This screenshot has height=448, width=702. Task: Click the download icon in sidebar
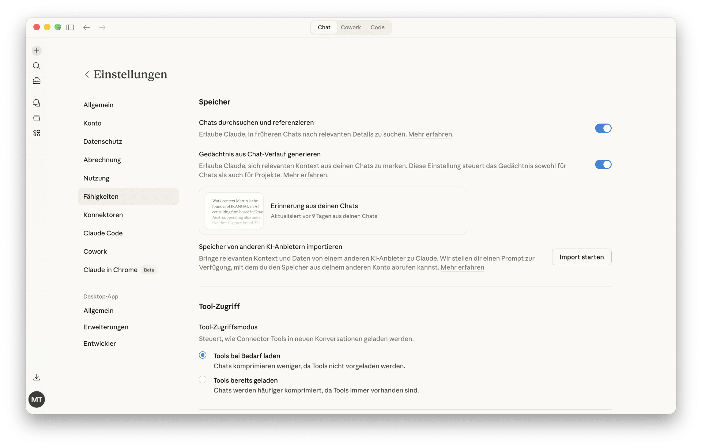37,377
